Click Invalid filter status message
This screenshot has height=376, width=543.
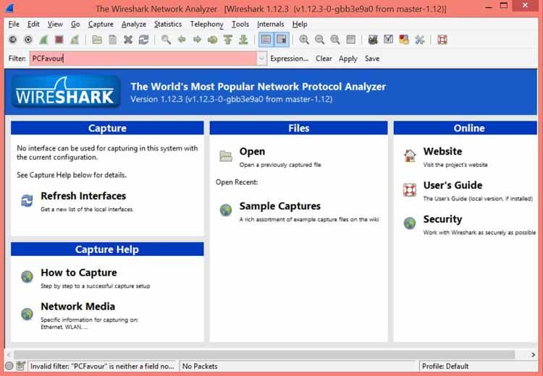click(x=102, y=367)
